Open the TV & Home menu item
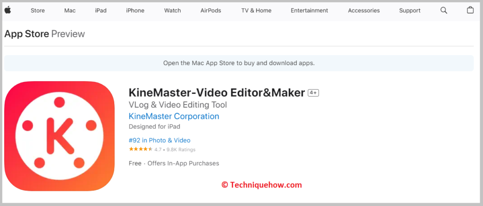 [256, 10]
